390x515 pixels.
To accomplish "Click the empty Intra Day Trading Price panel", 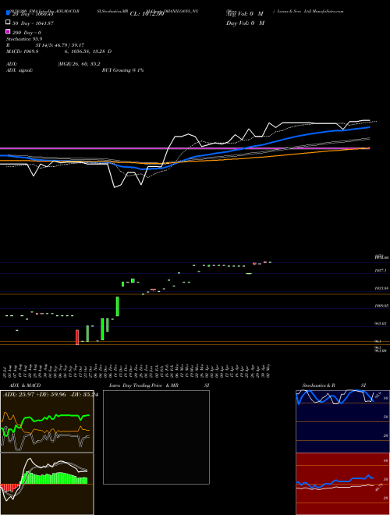I will (x=156, y=437).
